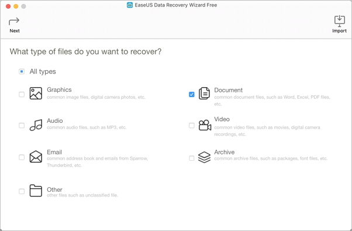This screenshot has height=231, width=352.
Task: Click the EaseUS app icon in title bar
Action: [130, 5]
